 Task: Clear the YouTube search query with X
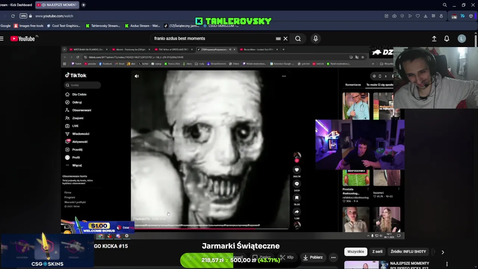(x=285, y=38)
